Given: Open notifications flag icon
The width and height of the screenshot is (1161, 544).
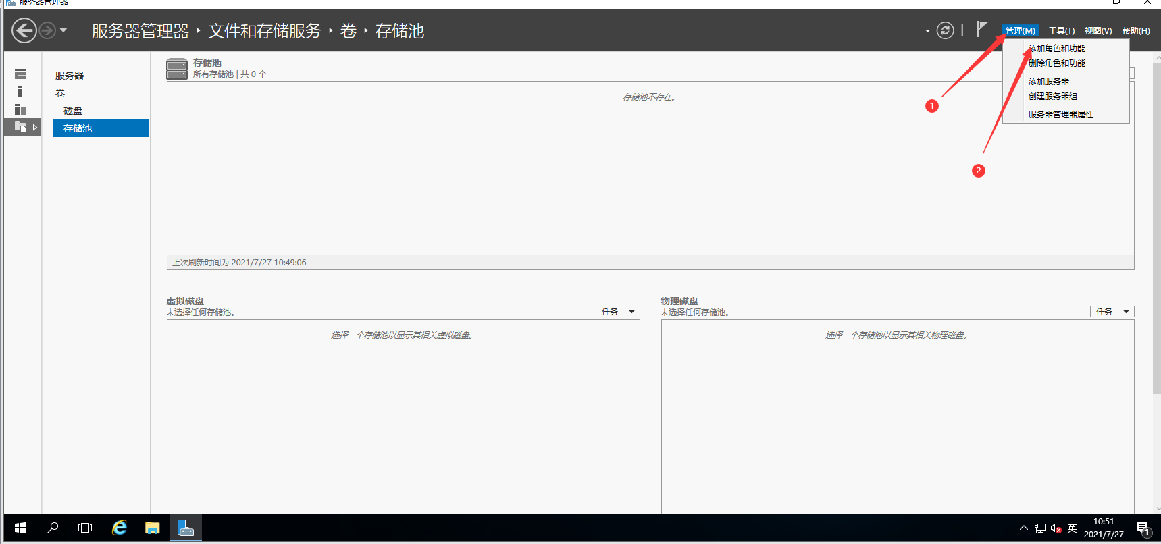Looking at the screenshot, I should (982, 30).
